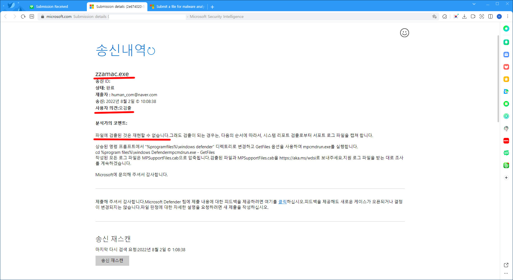
Task: Select the human_com@naver.com email text
Action: [134, 95]
